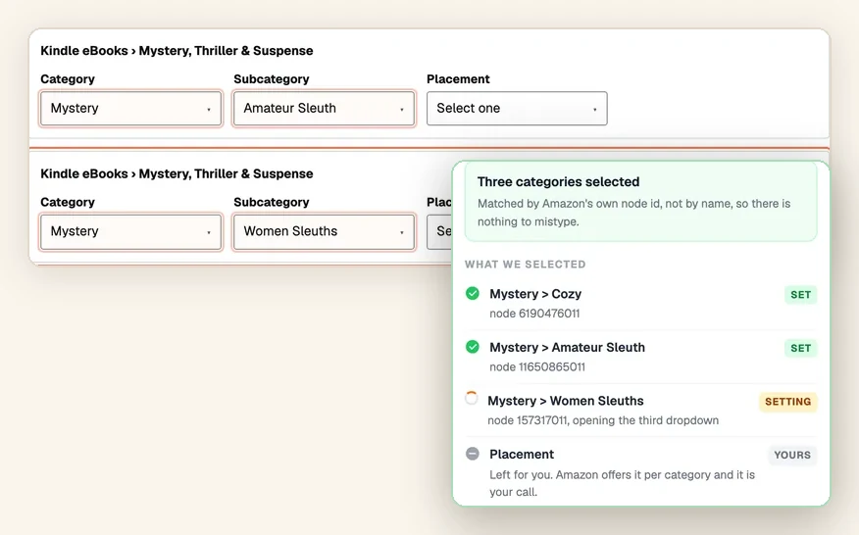This screenshot has height=535, width=859.
Task: Click the green check icon for Mystery > Amateur Sleuth
Action: point(473,347)
